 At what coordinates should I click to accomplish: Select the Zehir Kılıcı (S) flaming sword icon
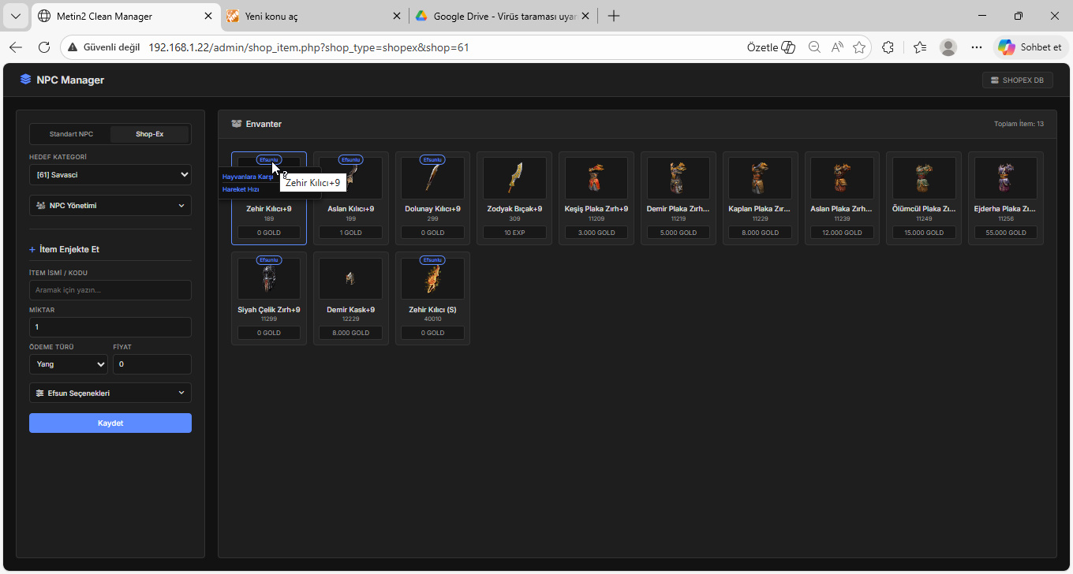click(x=432, y=278)
